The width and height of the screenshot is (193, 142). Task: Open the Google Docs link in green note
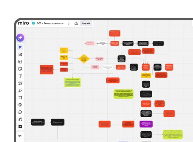[x=73, y=83]
